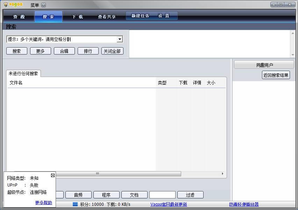Click the 过滤 button
The height and width of the screenshot is (210, 298).
click(190, 195)
